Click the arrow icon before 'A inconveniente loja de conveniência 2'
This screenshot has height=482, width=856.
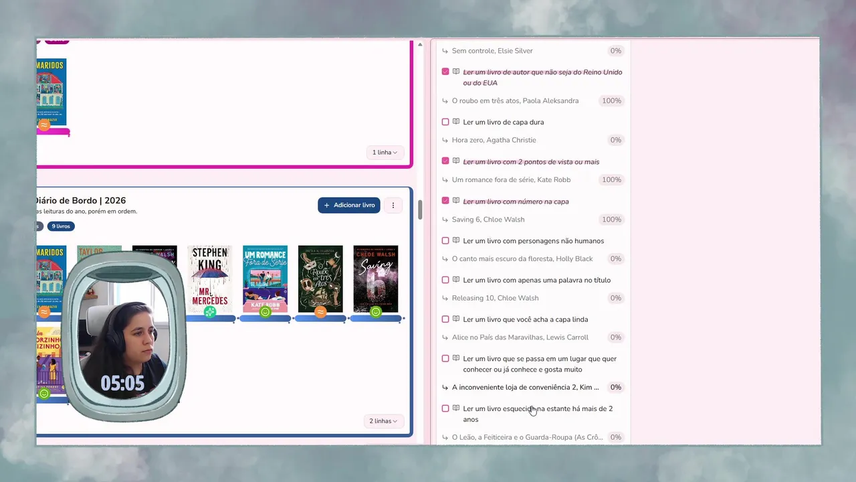tap(445, 388)
